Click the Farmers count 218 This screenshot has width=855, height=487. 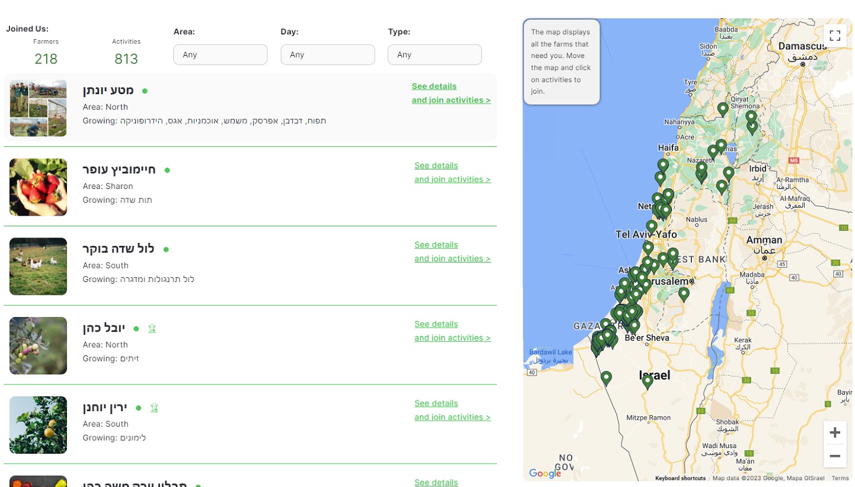pos(46,59)
